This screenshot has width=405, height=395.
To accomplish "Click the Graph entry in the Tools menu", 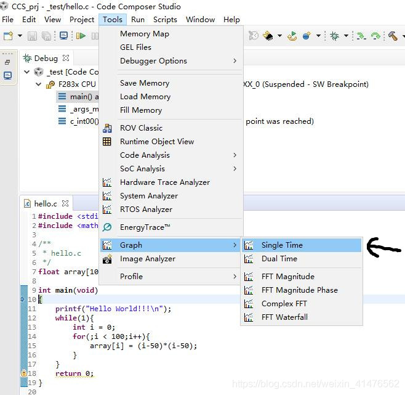I will point(171,245).
